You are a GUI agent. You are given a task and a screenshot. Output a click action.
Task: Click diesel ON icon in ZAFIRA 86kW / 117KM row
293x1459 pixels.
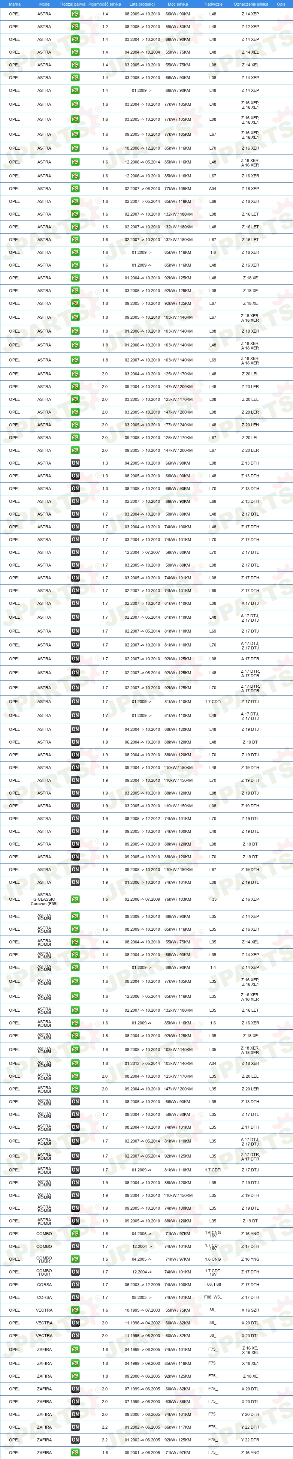click(x=75, y=1427)
